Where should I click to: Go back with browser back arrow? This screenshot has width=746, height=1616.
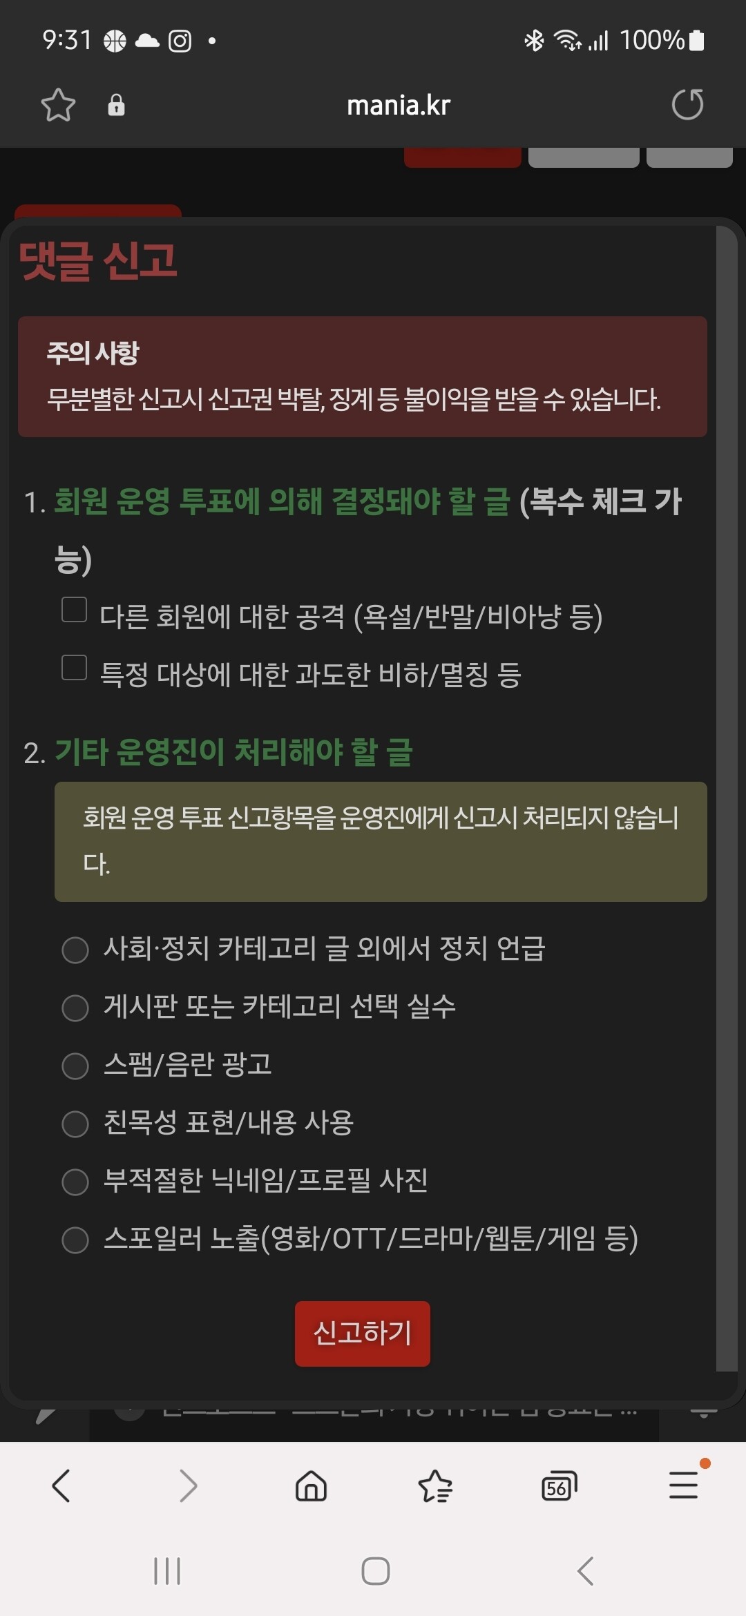(61, 1485)
